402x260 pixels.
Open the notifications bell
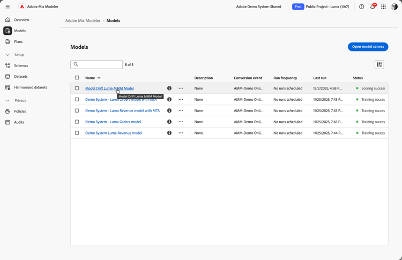[373, 6]
